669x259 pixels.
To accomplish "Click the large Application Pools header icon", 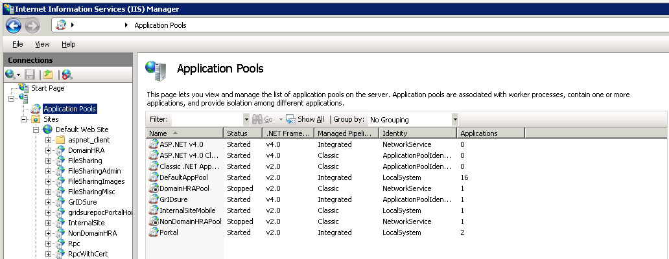I will click(156, 71).
